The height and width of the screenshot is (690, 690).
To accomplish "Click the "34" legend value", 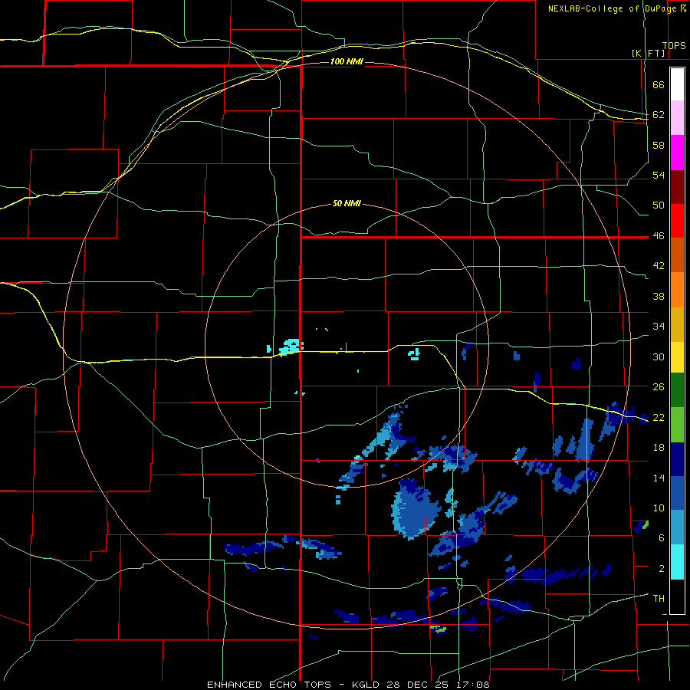I will pos(659,327).
